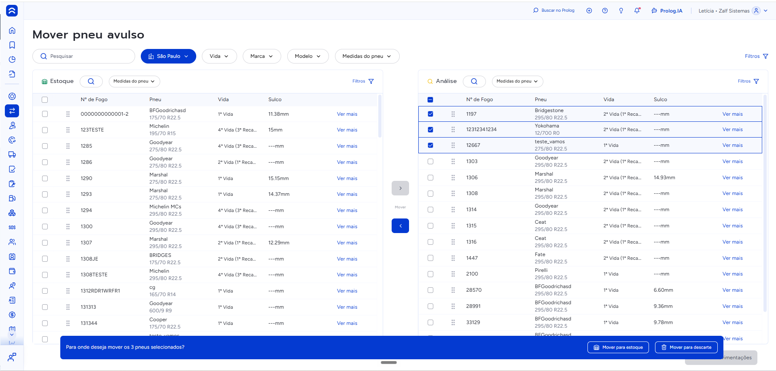Click Ver mais for tire 1286
This screenshot has width=776, height=371.
point(347,162)
